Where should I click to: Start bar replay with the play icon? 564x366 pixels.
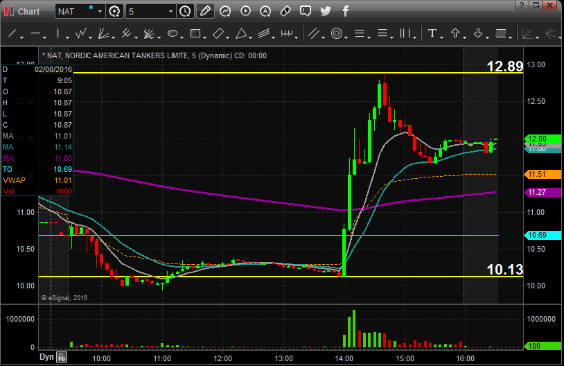pos(245,12)
